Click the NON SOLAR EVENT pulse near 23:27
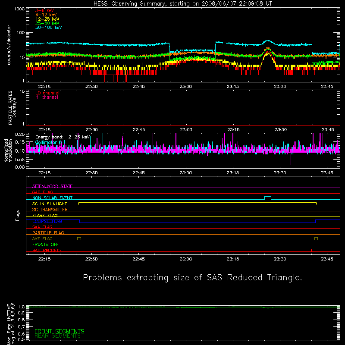This screenshot has width=345, height=345. (x=268, y=198)
